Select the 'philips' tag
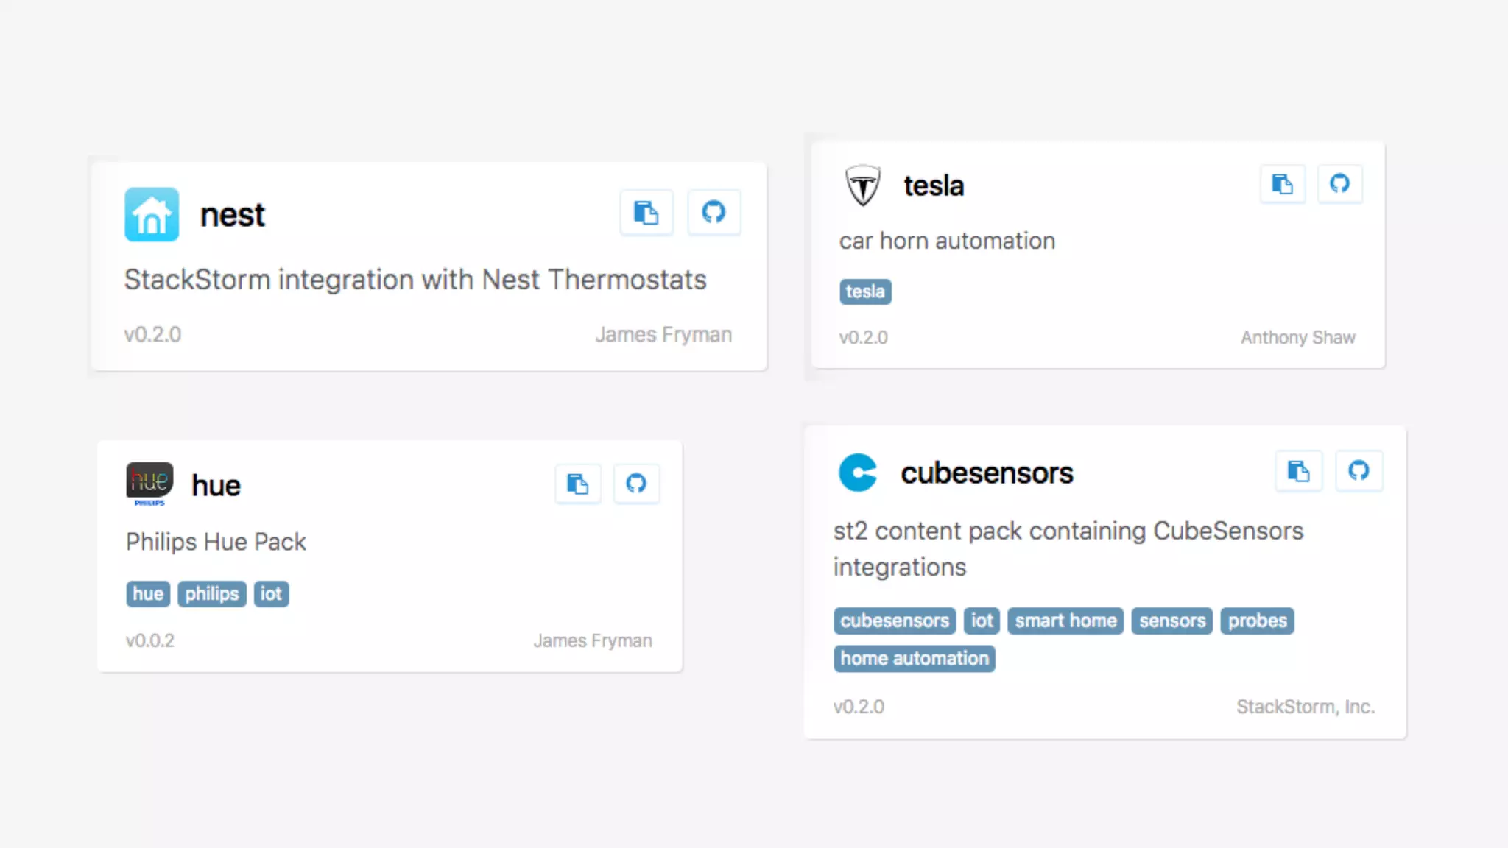This screenshot has height=848, width=1508. point(211,594)
